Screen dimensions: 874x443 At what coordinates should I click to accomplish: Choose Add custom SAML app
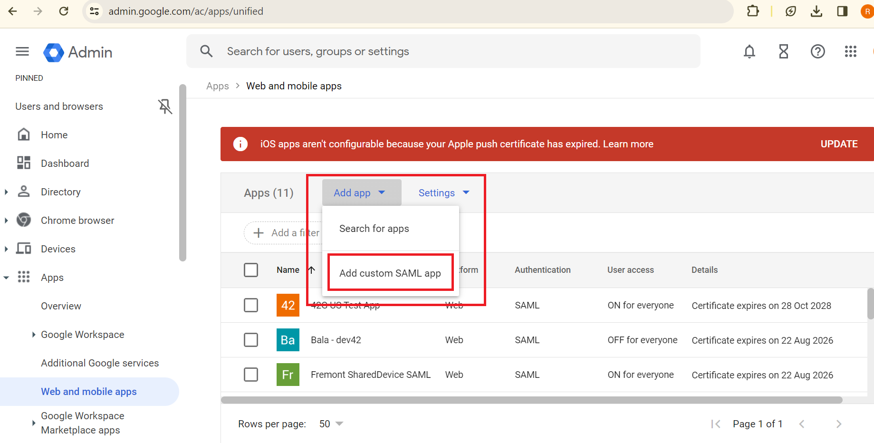[391, 273]
